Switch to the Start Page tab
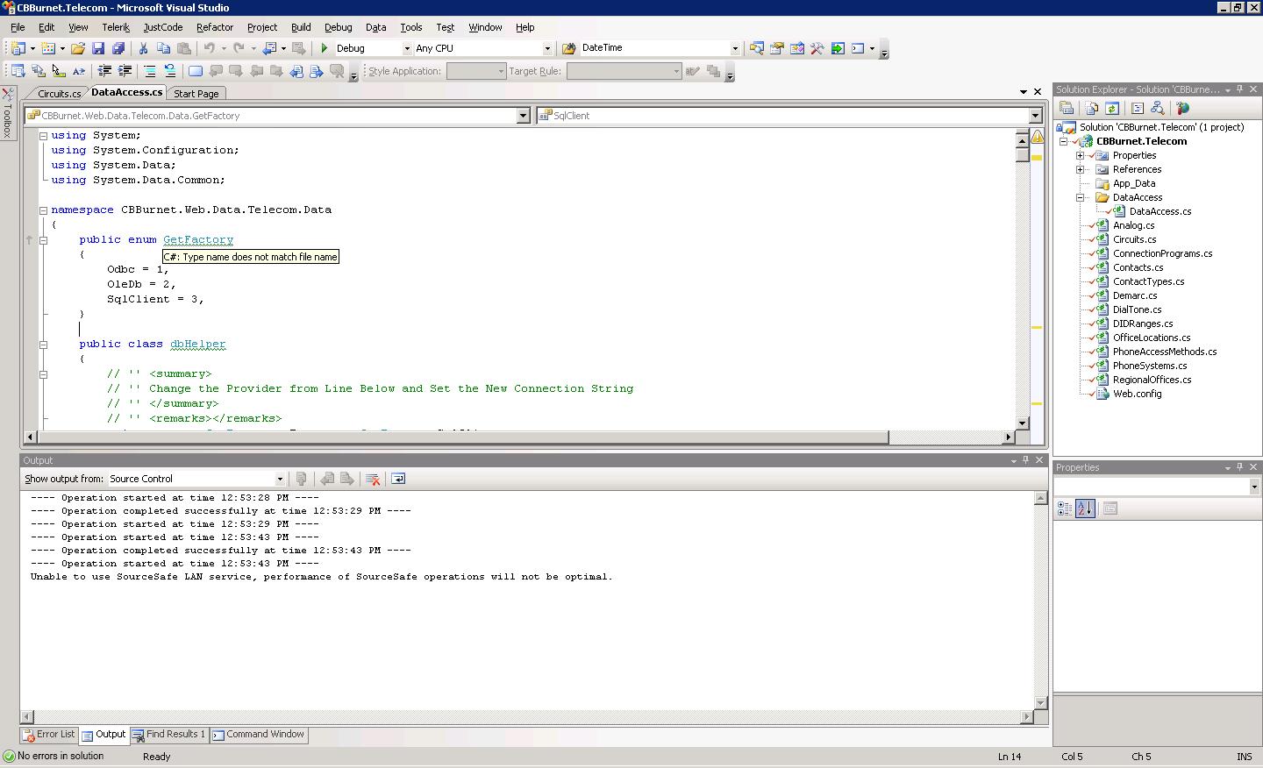1263x768 pixels. pos(196,93)
